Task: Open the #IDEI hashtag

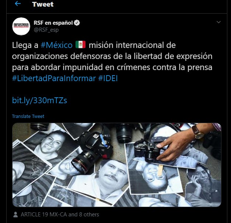Action: click(108, 78)
